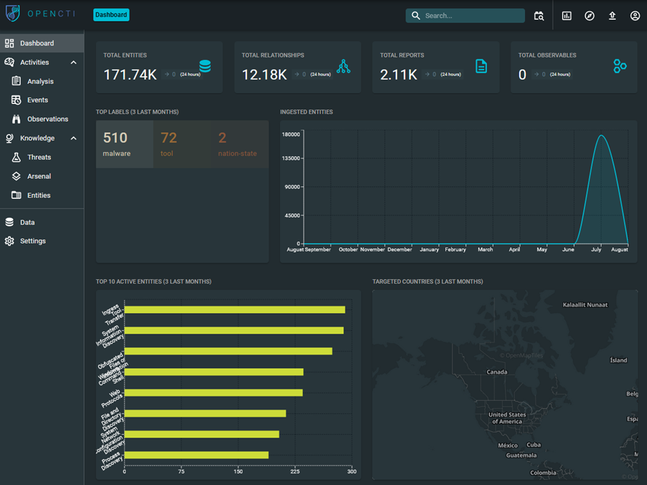Click the Total Relationships graph icon

(x=343, y=67)
